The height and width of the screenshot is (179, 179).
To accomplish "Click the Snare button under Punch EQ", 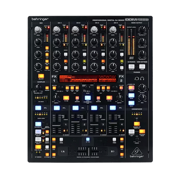I will (131, 88).
